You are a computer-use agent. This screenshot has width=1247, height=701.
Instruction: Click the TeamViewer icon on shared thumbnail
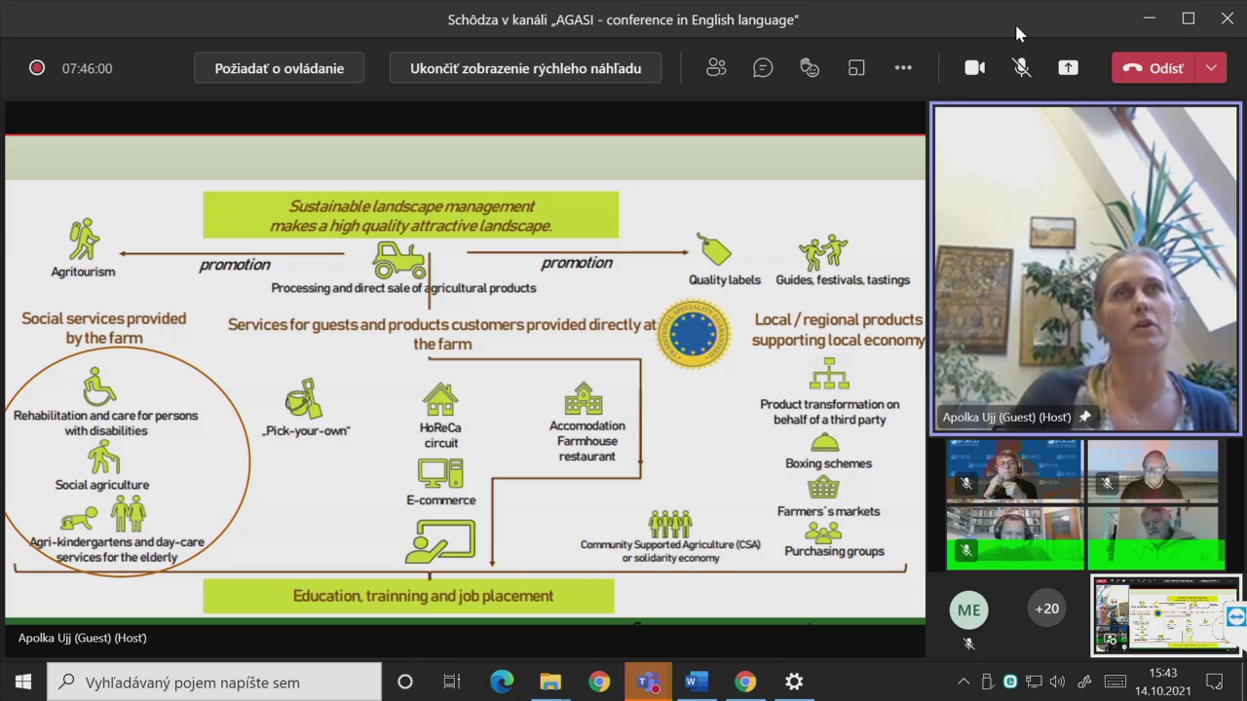coord(1235,616)
